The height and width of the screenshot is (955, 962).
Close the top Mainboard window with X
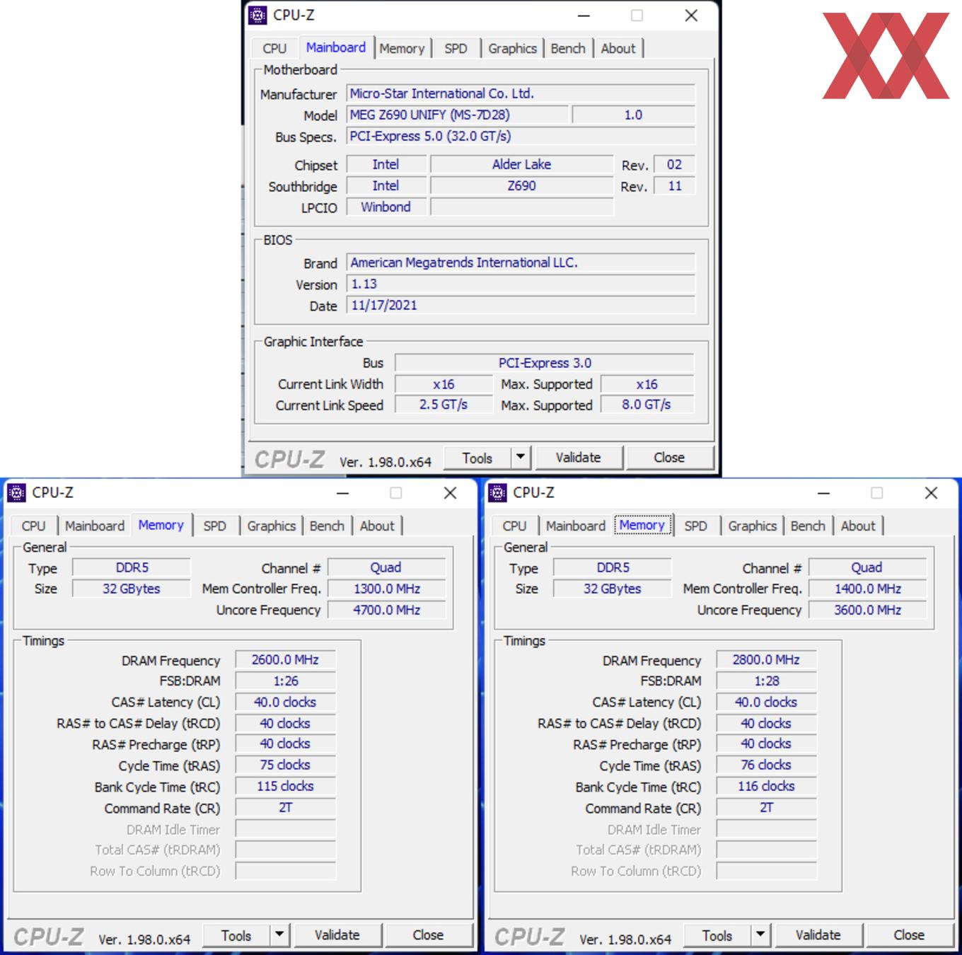coord(691,16)
